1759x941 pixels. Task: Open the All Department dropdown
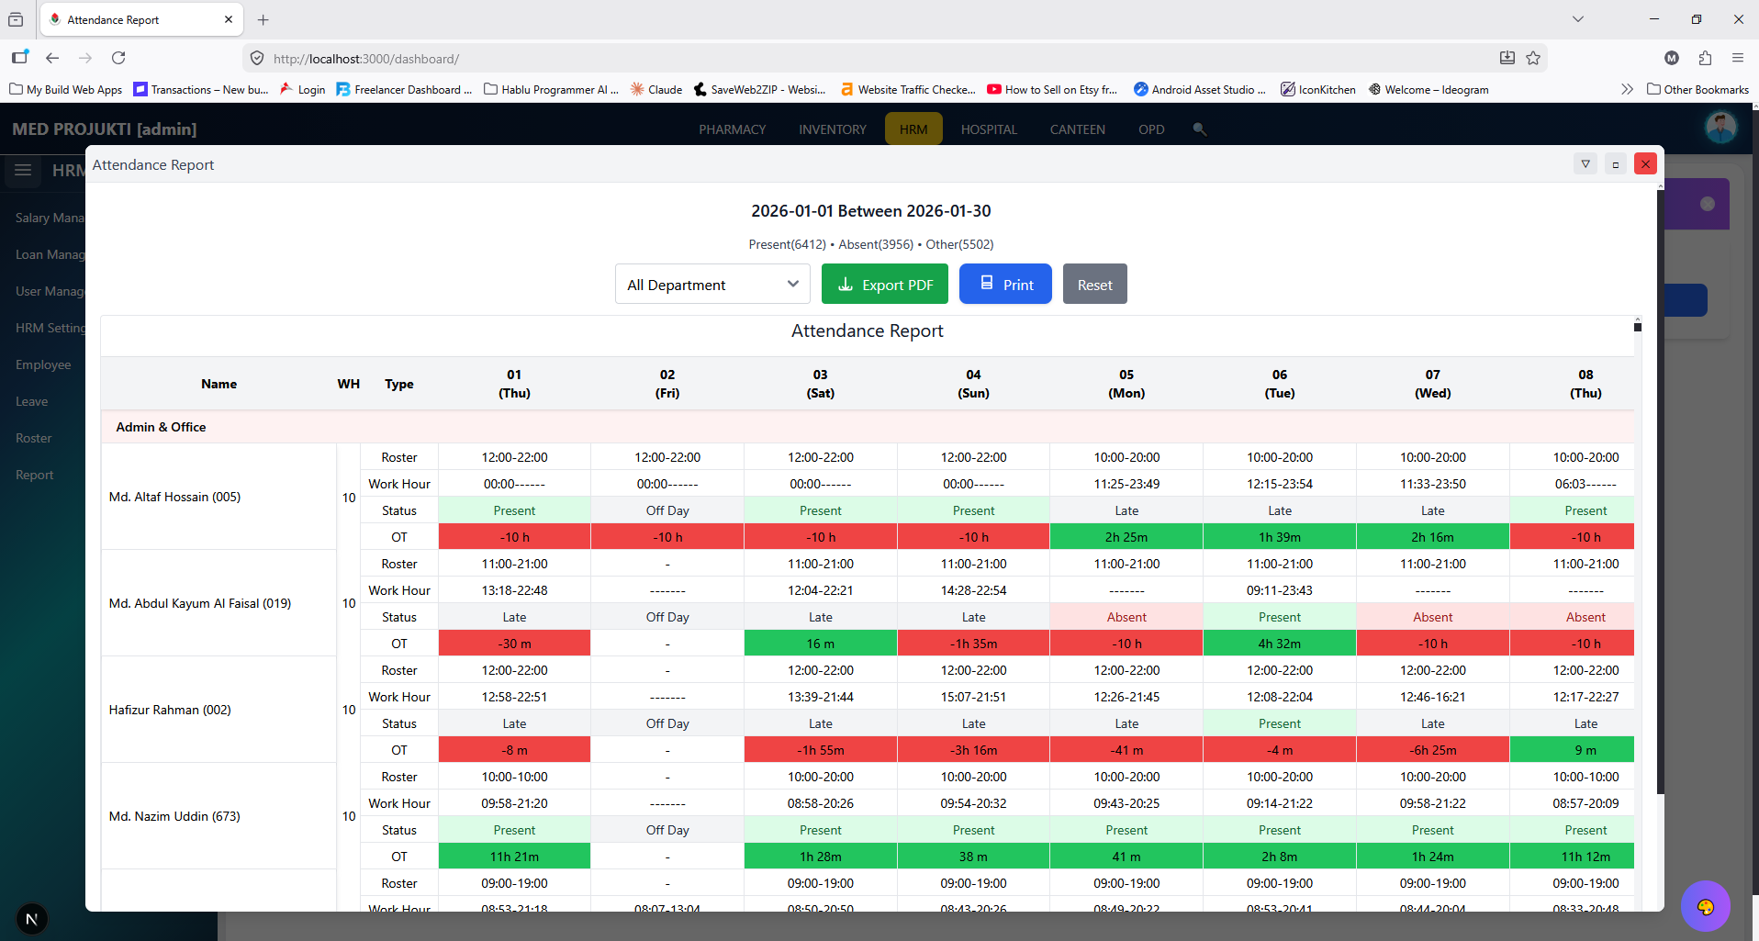712,285
